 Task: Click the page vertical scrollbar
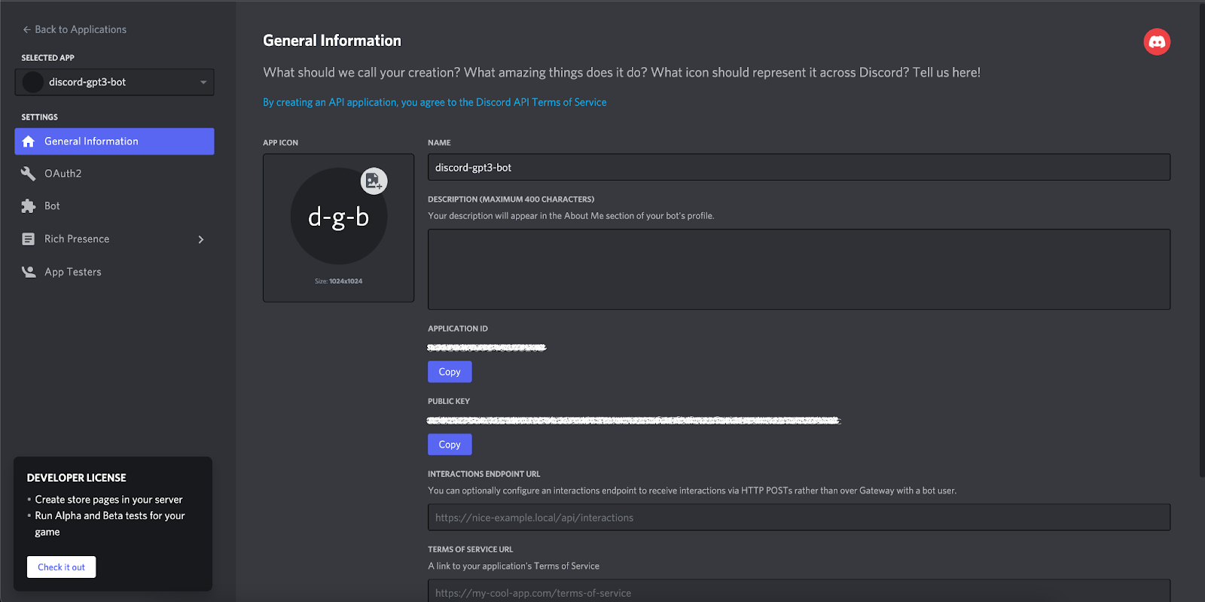[1201, 241]
